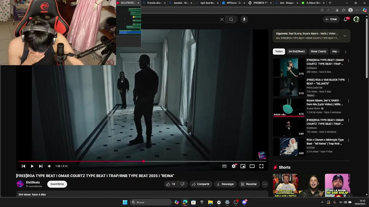Open the ROA x YAN BLOCK DEJARTE thumbnail
The image size is (369, 207).
point(289,87)
